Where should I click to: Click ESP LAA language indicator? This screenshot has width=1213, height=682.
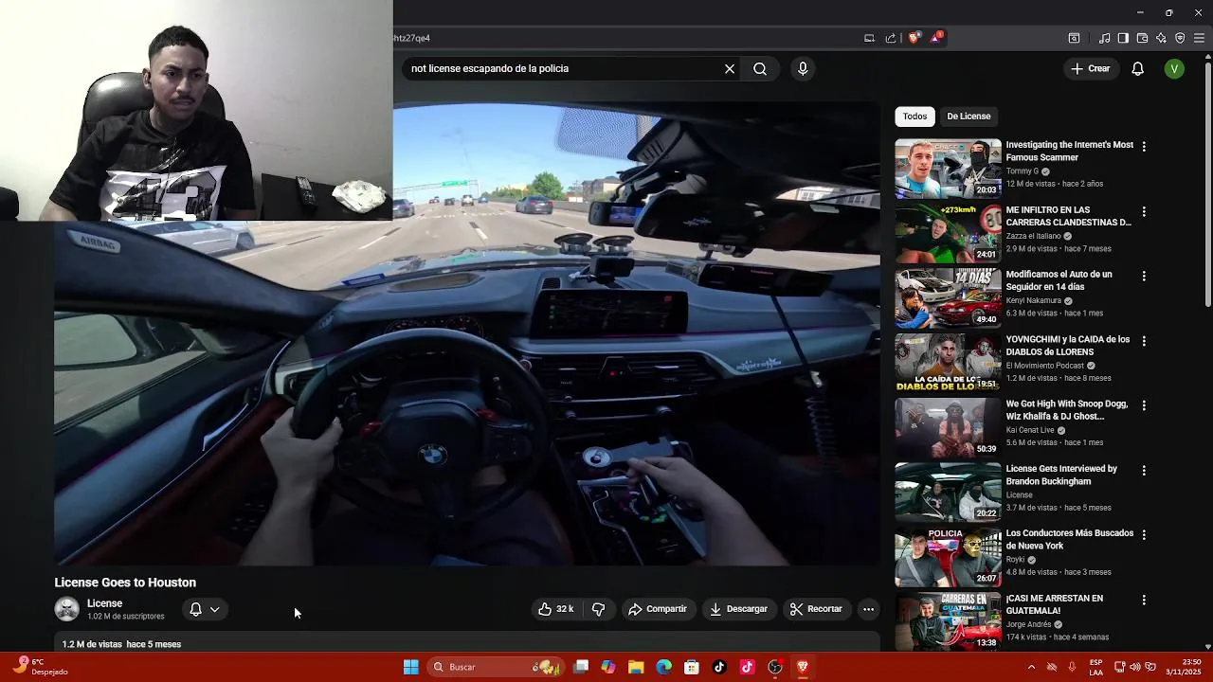(1096, 667)
